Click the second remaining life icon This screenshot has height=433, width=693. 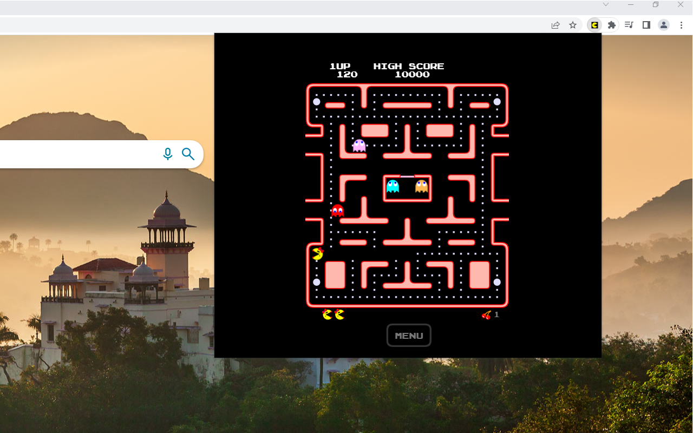click(x=339, y=314)
